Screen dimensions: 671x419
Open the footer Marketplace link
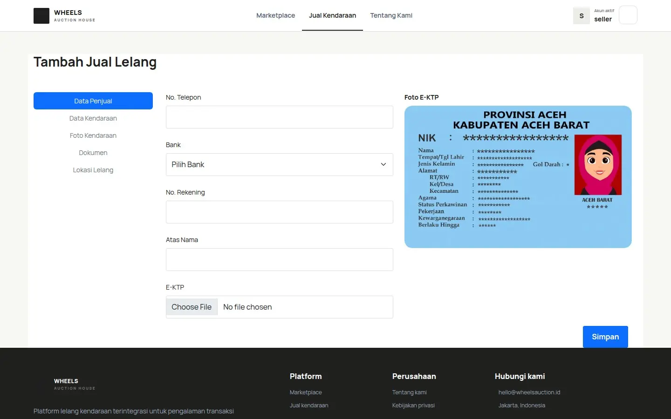(306, 392)
